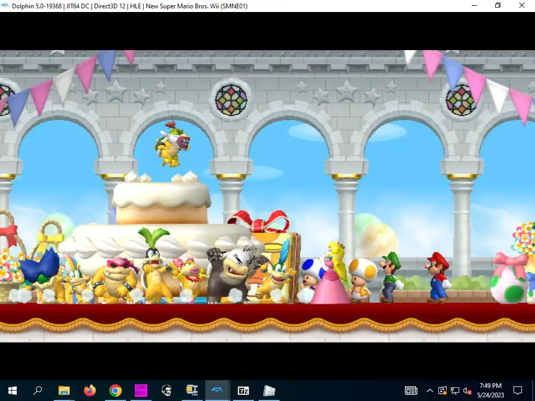Open taskbar Search magnifier
The height and width of the screenshot is (401, 535).
pyautogui.click(x=38, y=390)
